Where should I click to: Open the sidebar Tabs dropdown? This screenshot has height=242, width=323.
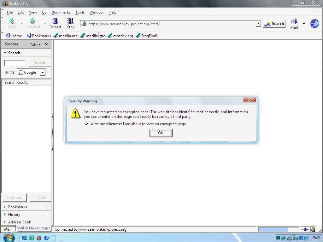coord(35,44)
